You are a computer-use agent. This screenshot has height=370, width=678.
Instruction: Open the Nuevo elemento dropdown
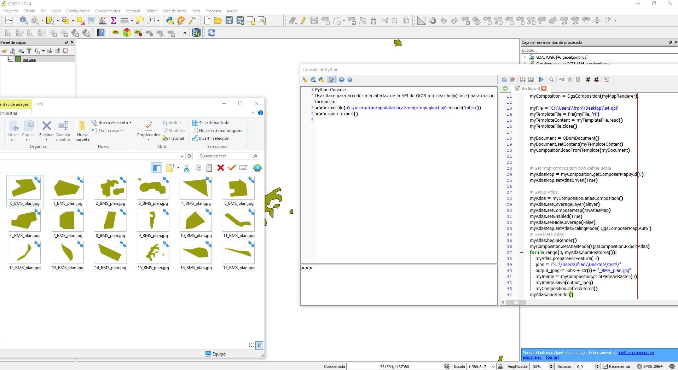[111, 123]
